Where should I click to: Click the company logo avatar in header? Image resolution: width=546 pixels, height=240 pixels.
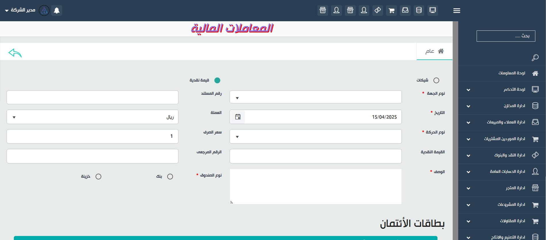point(44,10)
